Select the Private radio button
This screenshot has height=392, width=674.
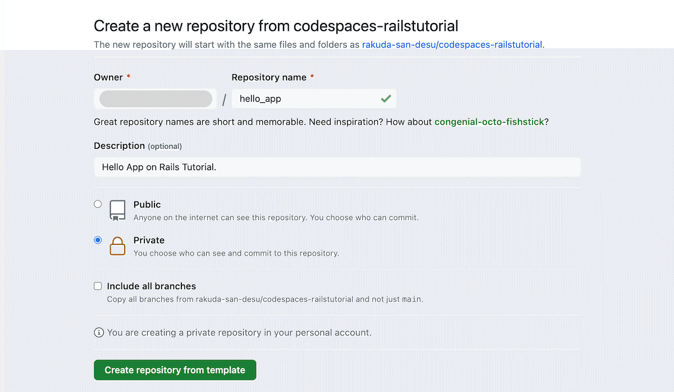(98, 240)
